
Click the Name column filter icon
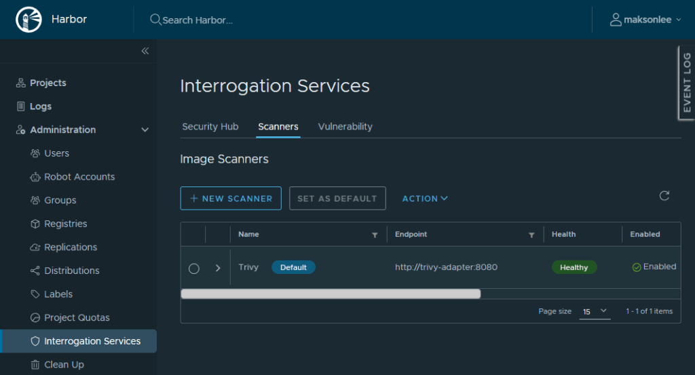tap(375, 235)
